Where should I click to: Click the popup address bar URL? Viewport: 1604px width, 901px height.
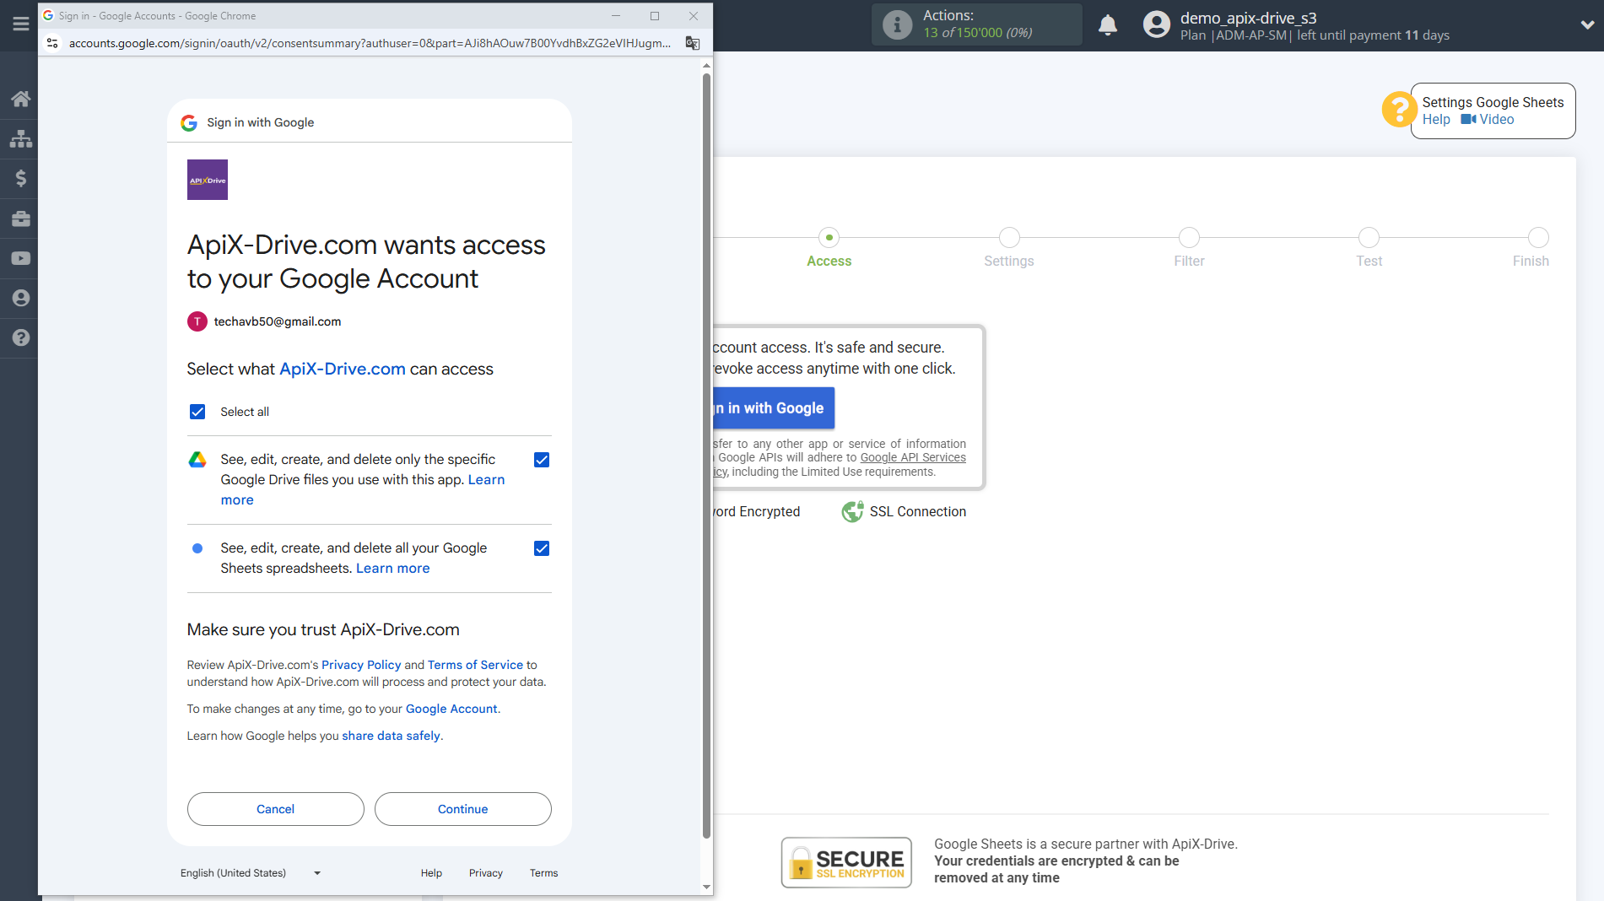370,43
